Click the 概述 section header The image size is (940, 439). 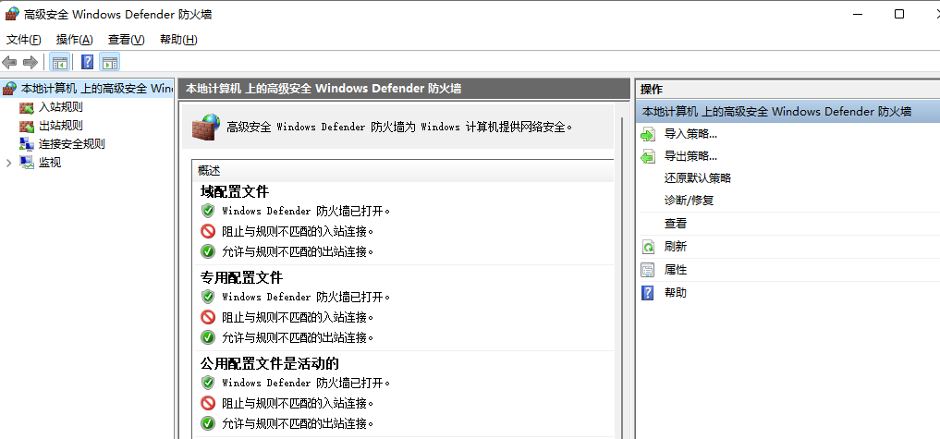click(403, 171)
